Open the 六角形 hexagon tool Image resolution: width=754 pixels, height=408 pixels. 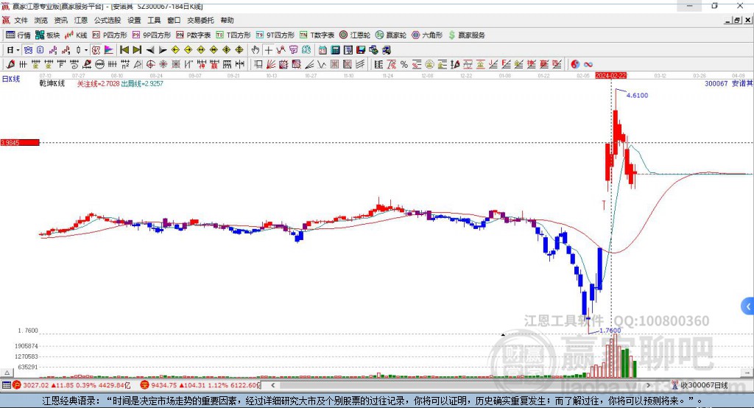(427, 35)
